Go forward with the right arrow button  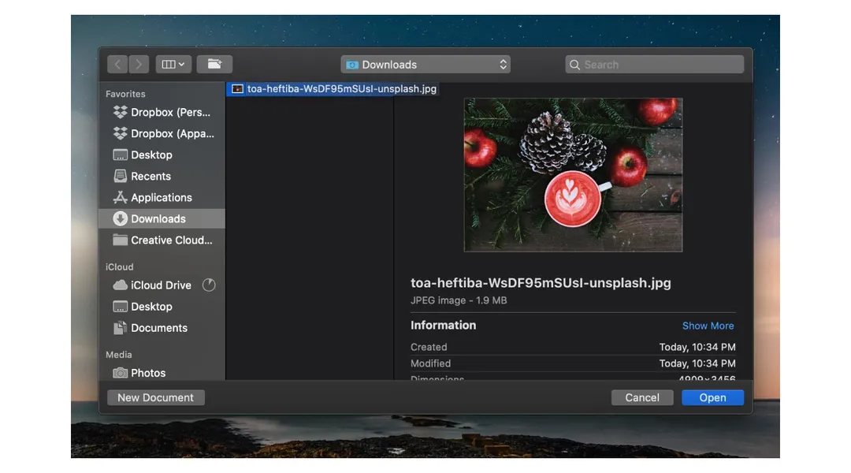139,64
